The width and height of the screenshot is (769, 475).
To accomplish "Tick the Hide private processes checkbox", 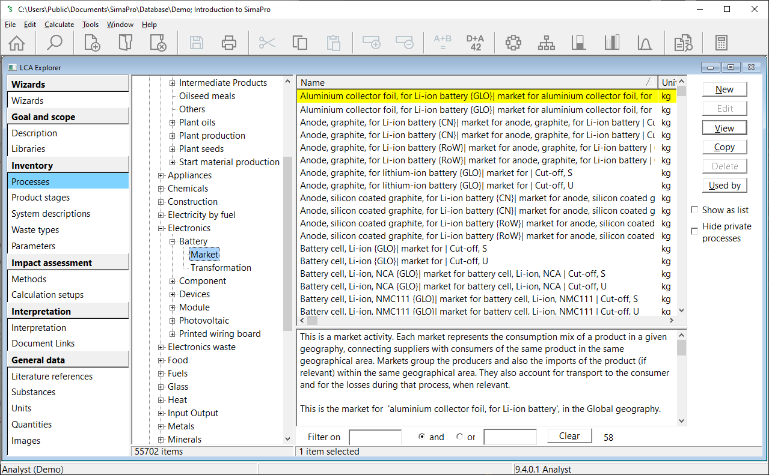I will click(695, 231).
